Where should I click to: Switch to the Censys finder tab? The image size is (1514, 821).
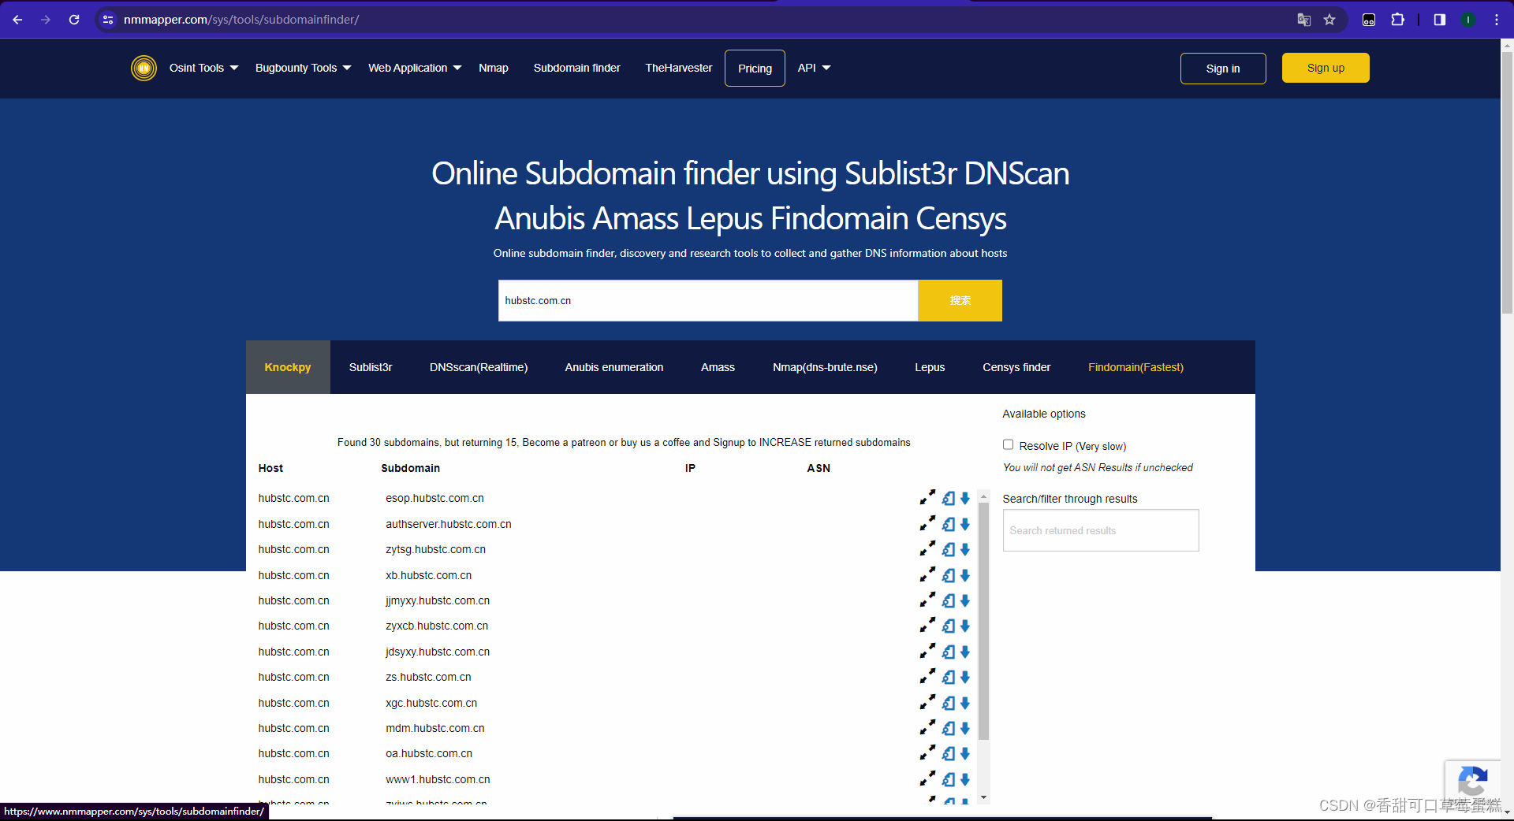point(1016,367)
